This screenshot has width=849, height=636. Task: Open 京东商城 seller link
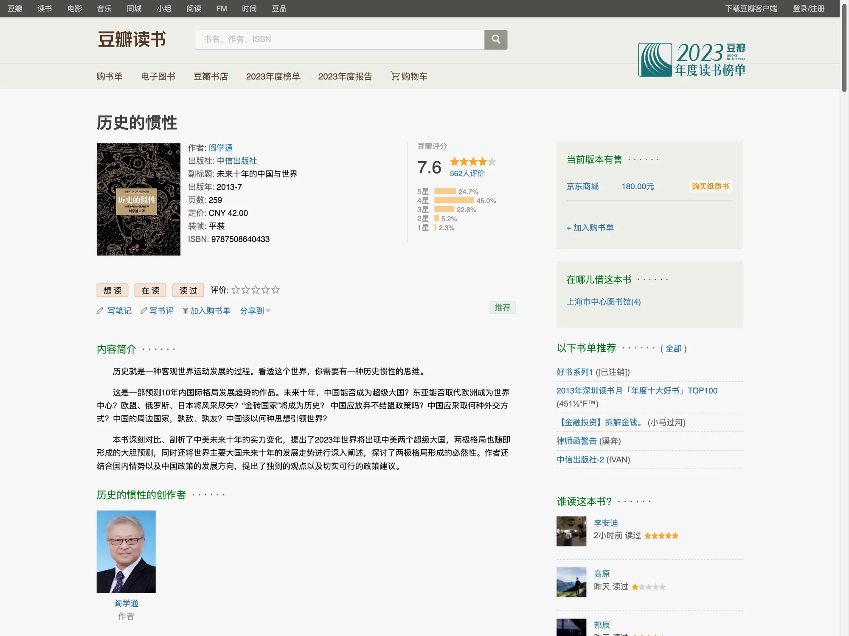[582, 186]
